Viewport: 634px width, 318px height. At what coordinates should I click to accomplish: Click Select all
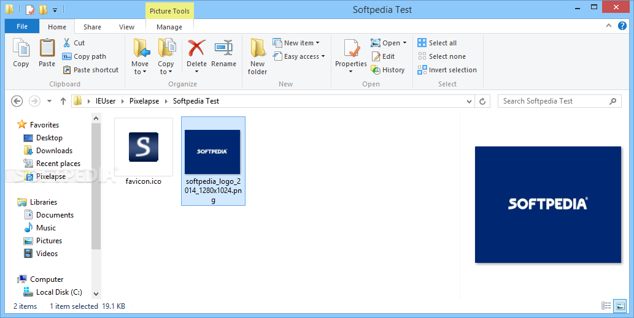[x=437, y=43]
